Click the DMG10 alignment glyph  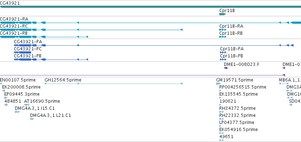point(290,98)
